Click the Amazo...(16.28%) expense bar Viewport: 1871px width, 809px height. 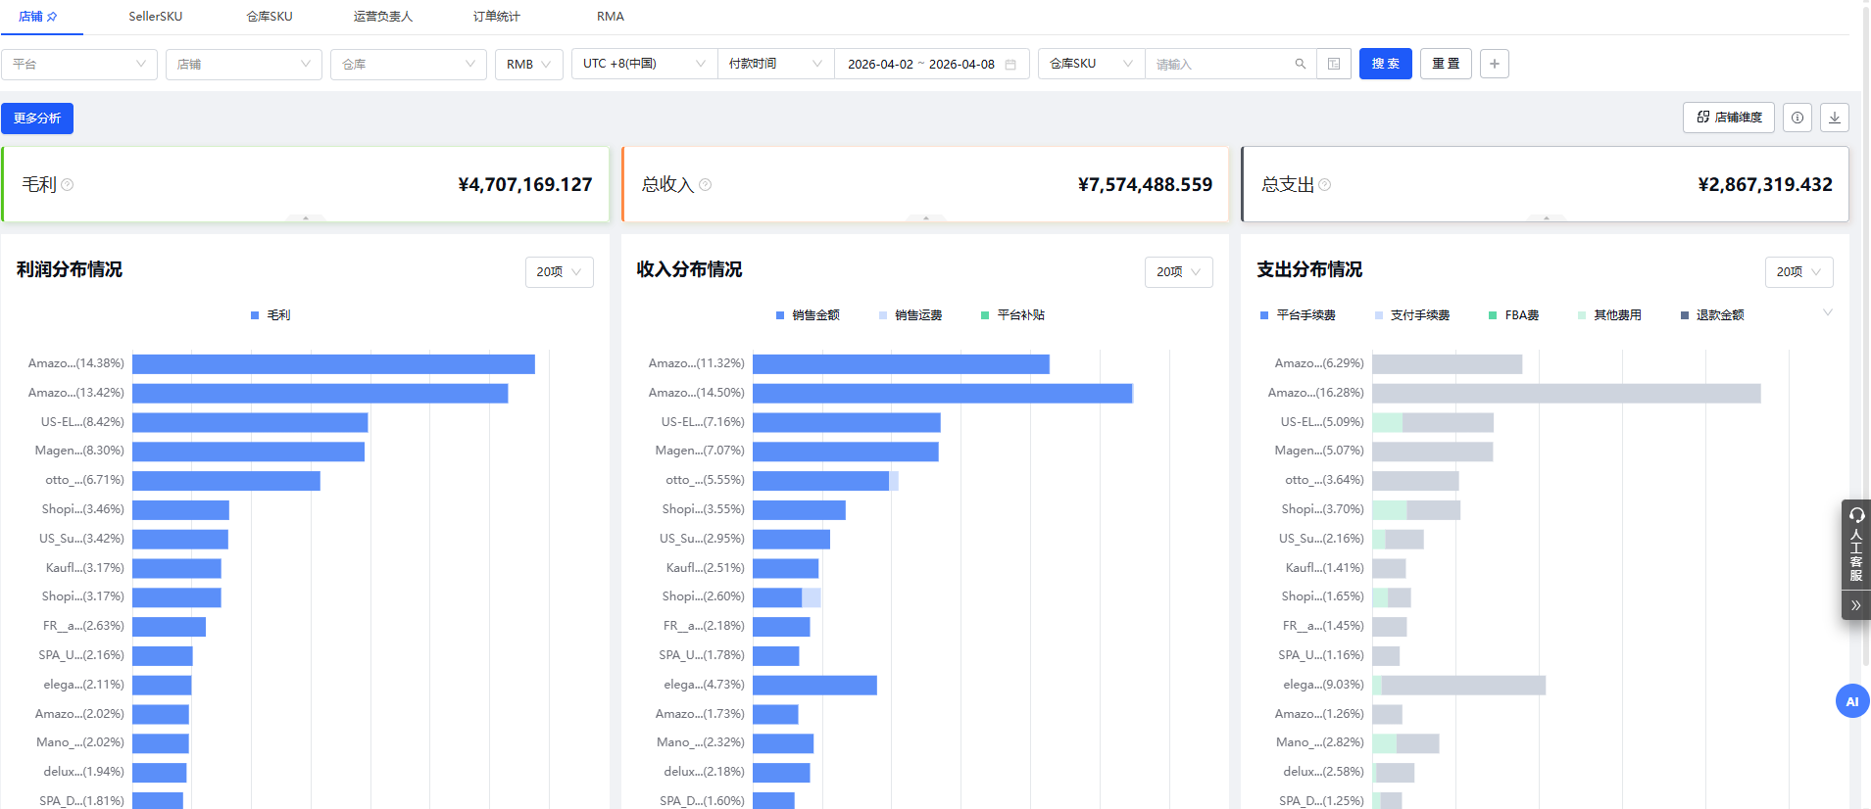(1567, 394)
